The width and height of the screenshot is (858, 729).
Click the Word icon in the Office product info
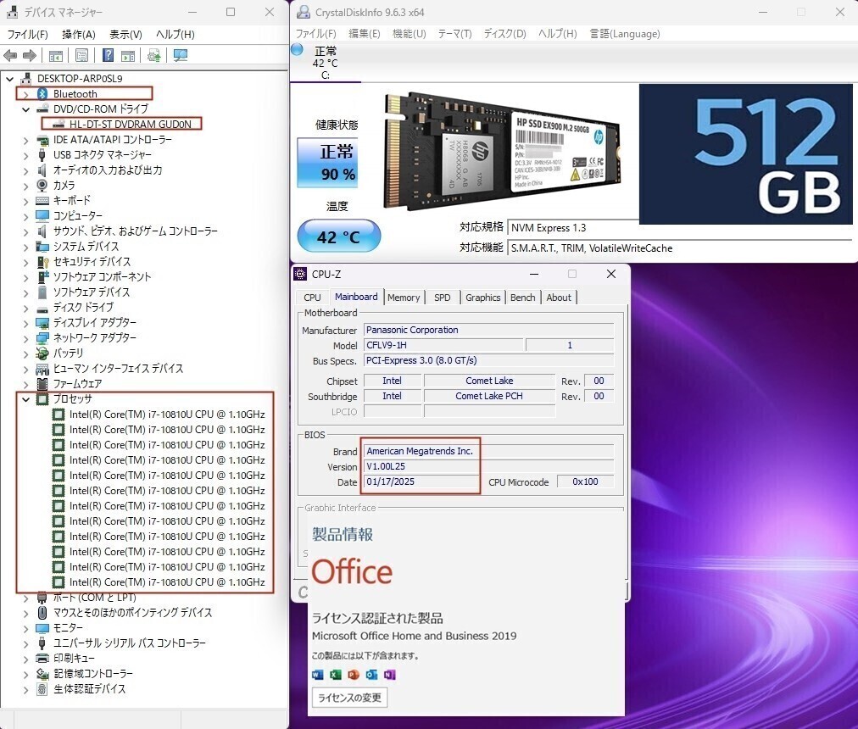tap(318, 675)
